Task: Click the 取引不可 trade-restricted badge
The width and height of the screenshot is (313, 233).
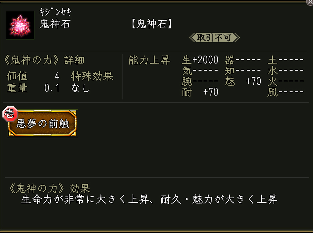Action: pyautogui.click(x=214, y=37)
